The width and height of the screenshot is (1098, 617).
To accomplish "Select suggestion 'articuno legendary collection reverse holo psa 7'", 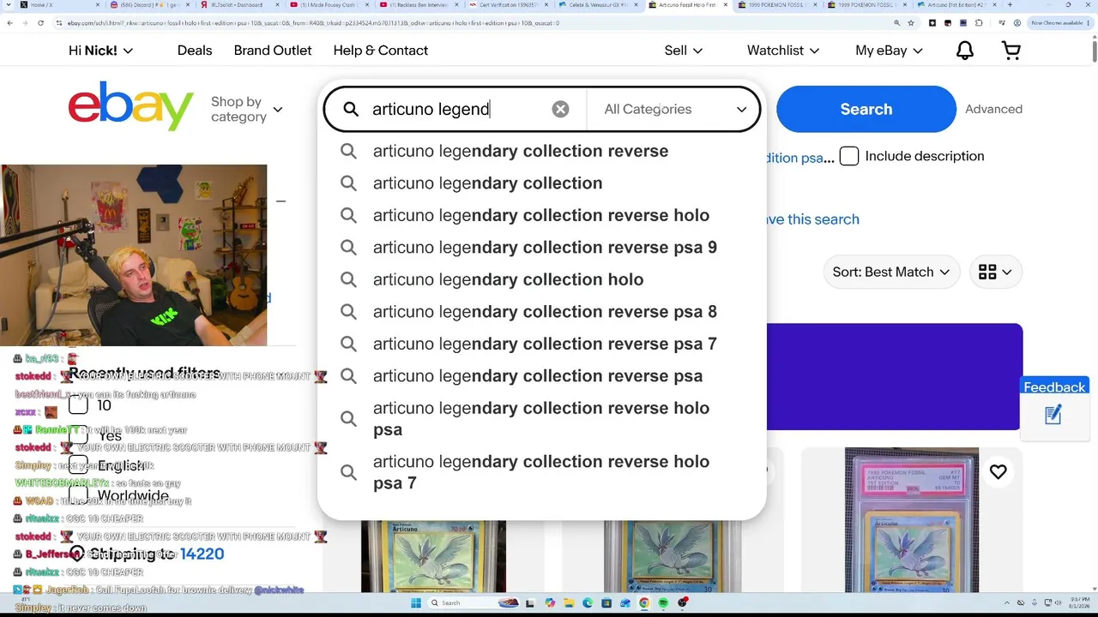I will click(542, 472).
